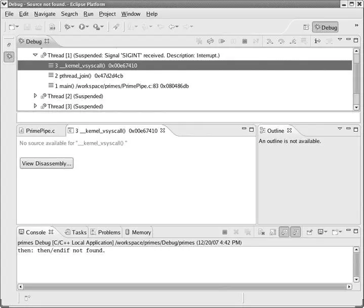The width and height of the screenshot is (364, 308).
Task: Click the Debug launch bug icon
Action: pos(67,27)
